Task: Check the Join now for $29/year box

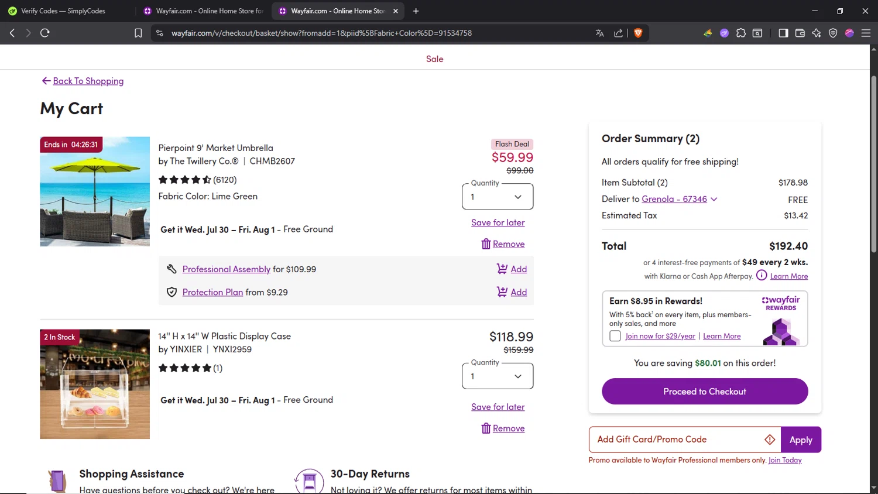Action: 615,336
